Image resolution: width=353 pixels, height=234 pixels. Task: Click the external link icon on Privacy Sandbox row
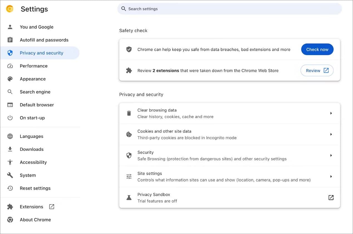click(331, 197)
